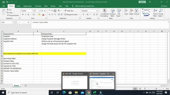Viewport: 170px width, 95px height.
Task: Toggle Bold formatting
Action: pos(23,15)
